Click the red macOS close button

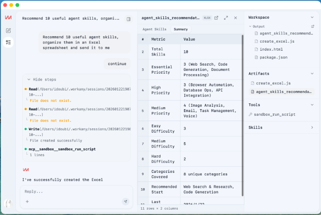point(5,5)
